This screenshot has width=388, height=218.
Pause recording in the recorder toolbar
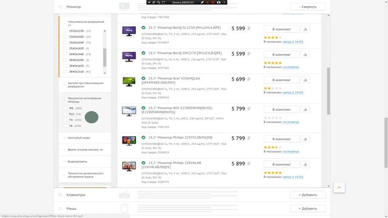(x=207, y=2)
